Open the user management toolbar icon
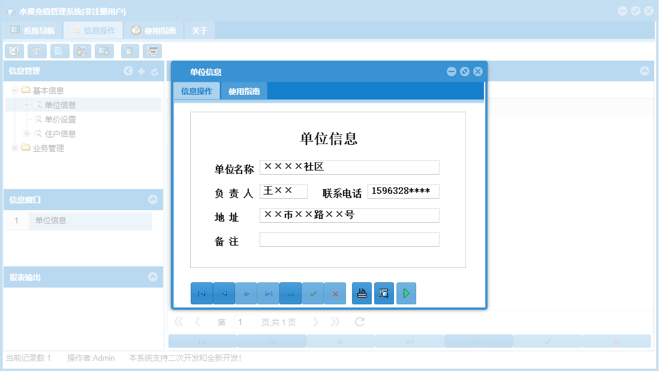 (x=82, y=51)
